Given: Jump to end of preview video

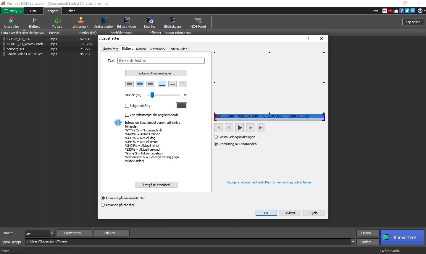Looking at the screenshot, I should [x=261, y=128].
